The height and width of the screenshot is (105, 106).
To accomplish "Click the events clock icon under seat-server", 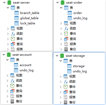I will (x=13, y=39).
